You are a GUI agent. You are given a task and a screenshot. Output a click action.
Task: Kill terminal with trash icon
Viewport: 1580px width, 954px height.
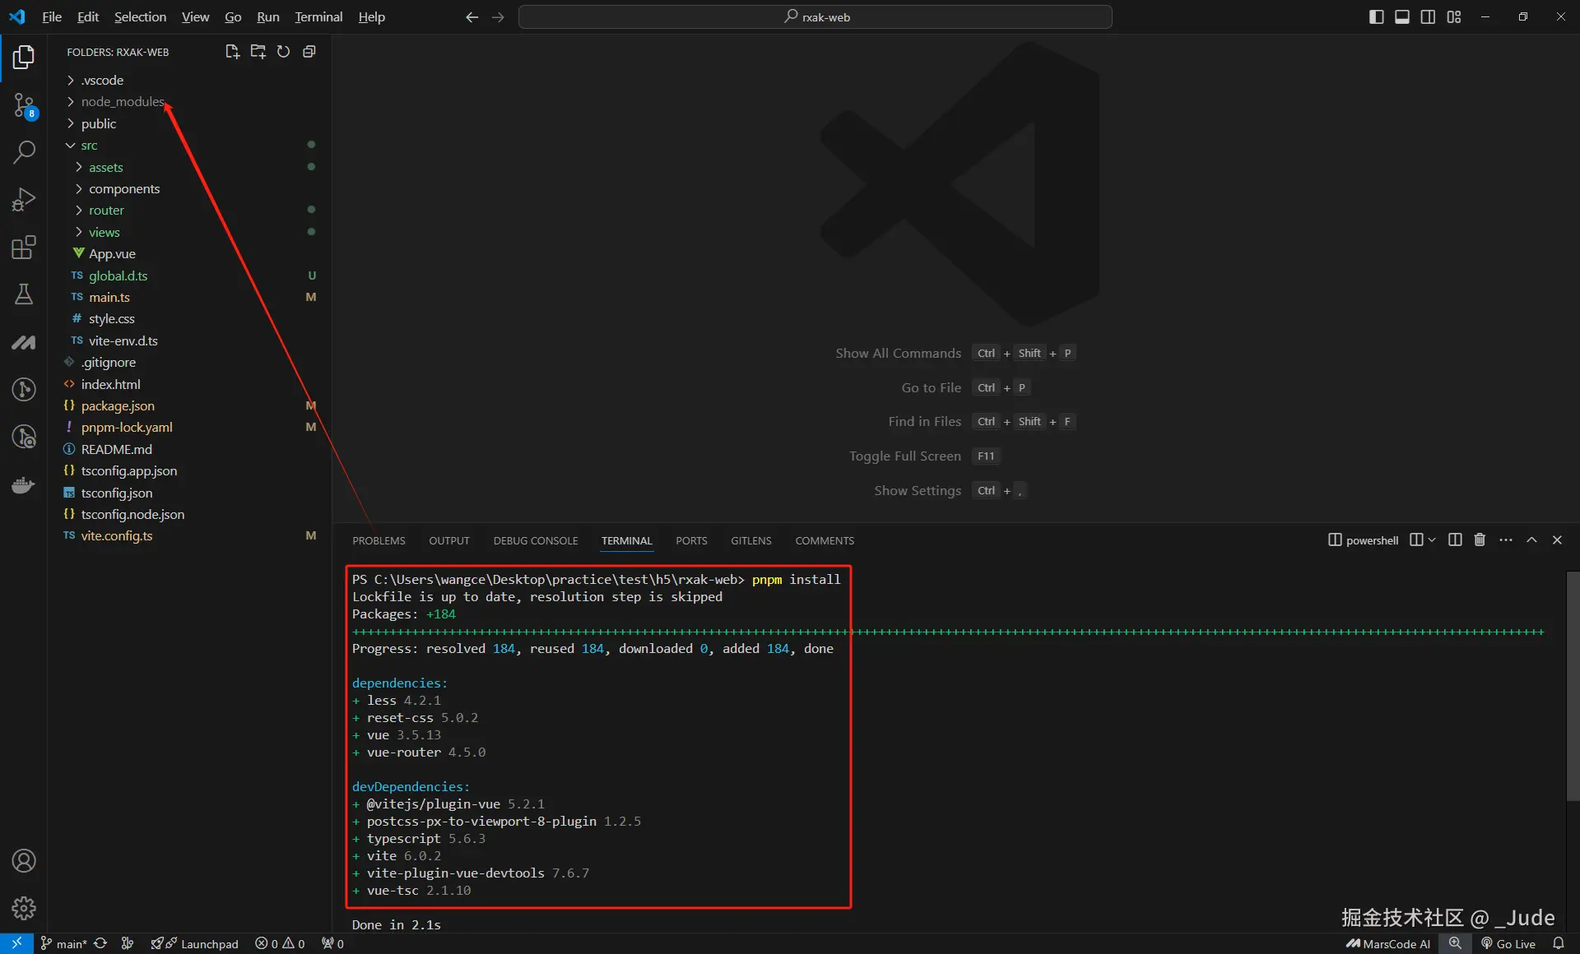click(x=1480, y=540)
